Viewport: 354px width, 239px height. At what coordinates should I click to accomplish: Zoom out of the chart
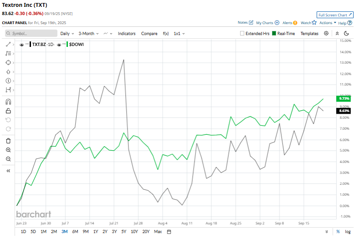8,159
